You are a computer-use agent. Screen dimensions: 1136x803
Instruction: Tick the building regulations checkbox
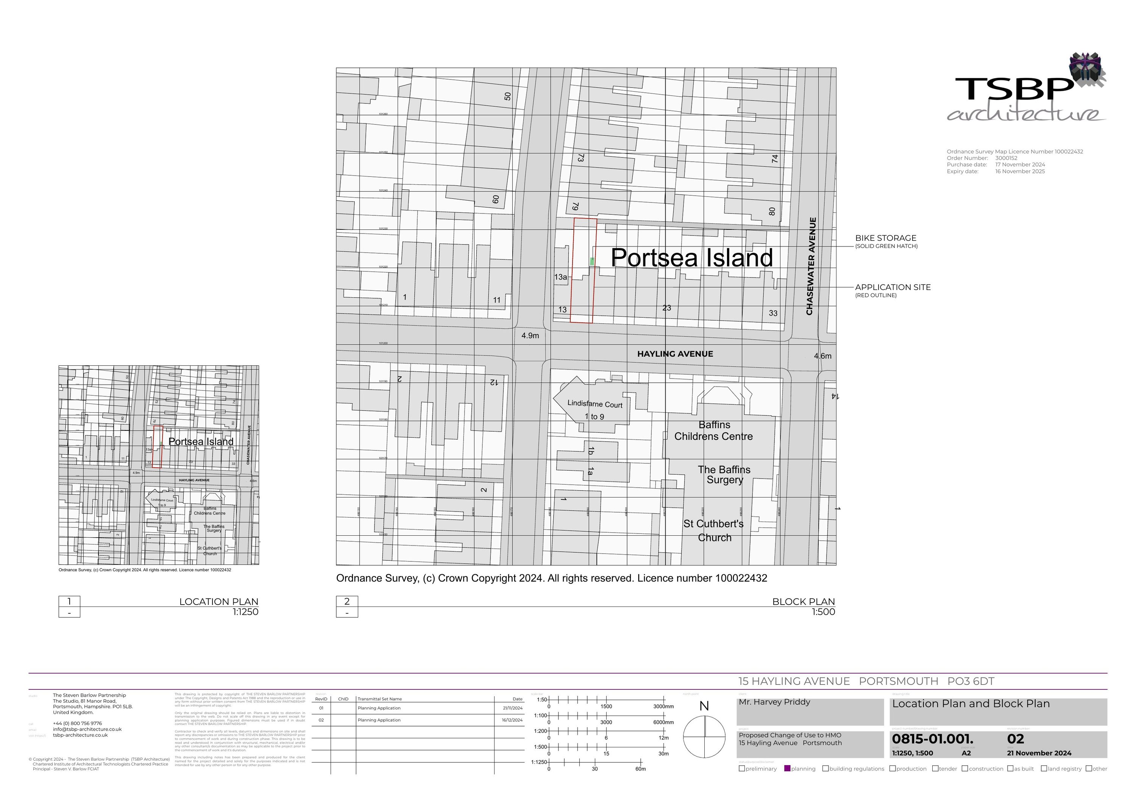click(x=826, y=769)
